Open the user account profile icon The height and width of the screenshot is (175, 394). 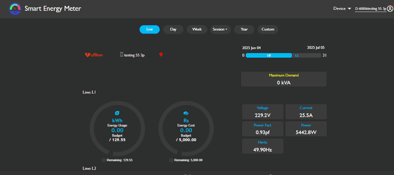[390, 9]
